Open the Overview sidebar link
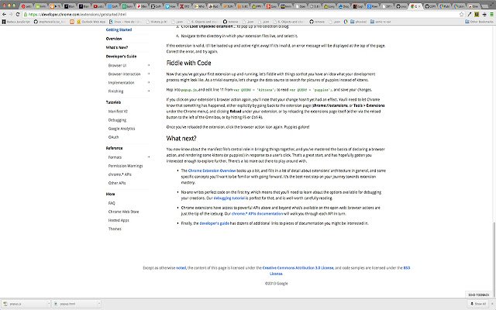Screen dimensions: 496x310 114,39
